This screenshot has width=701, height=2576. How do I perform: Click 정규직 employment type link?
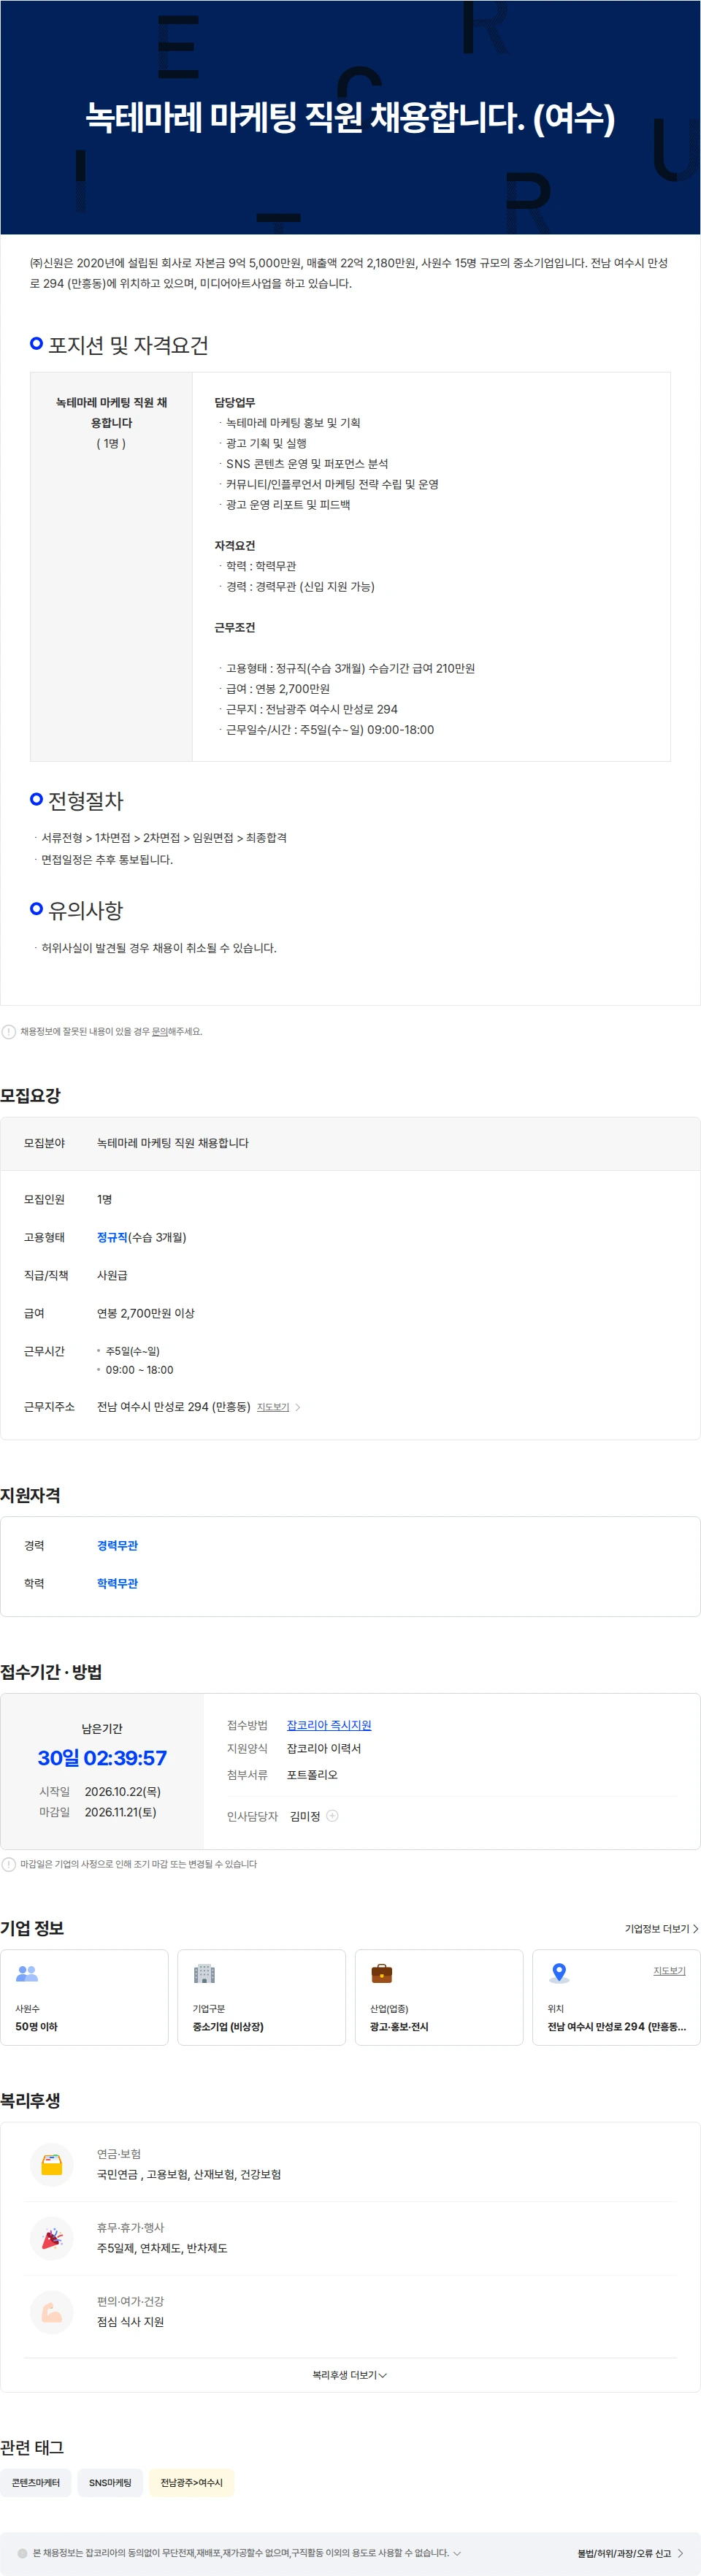(x=112, y=1237)
